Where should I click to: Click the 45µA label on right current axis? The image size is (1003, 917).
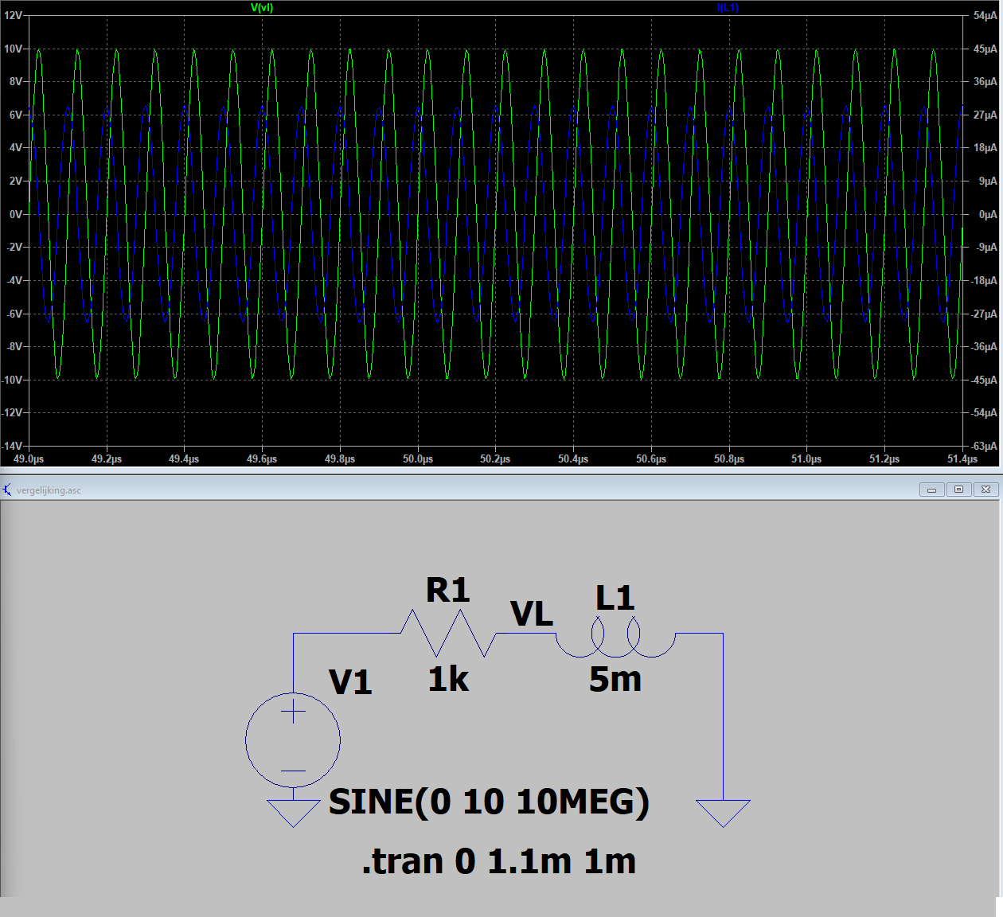pyautogui.click(x=985, y=49)
